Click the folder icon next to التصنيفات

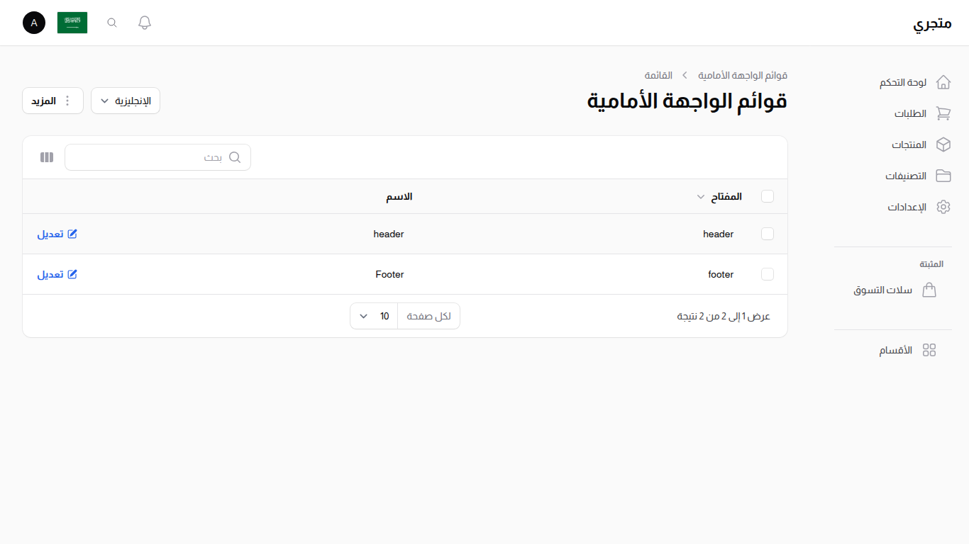[943, 176]
